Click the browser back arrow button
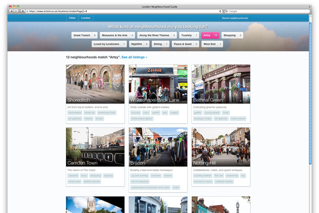Screen dimensions: 319x213 [x=11, y=11]
